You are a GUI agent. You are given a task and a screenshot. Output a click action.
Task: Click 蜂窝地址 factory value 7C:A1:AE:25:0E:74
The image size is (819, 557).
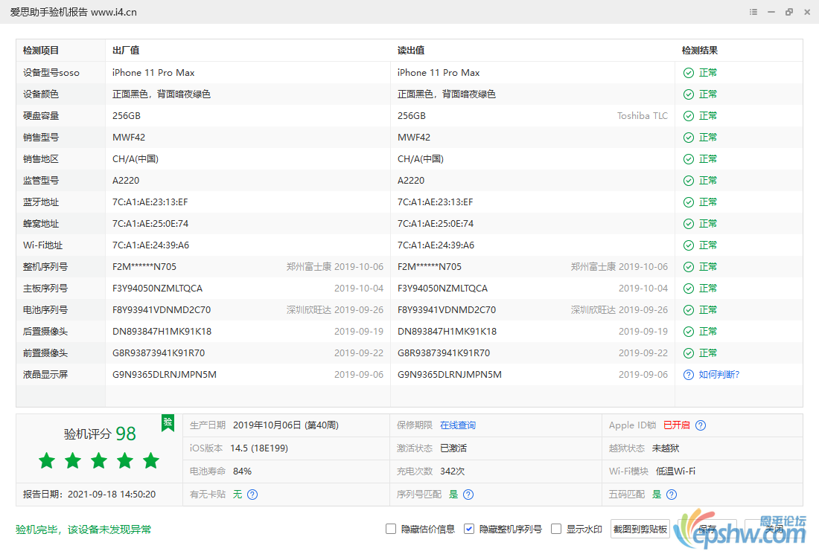click(150, 224)
